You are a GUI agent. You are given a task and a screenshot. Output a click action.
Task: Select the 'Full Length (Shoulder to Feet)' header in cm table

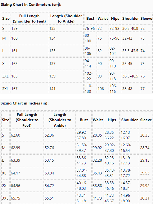(29, 19)
